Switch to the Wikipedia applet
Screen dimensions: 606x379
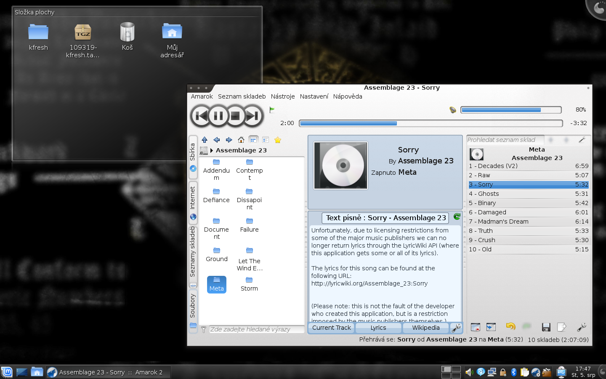pyautogui.click(x=426, y=328)
